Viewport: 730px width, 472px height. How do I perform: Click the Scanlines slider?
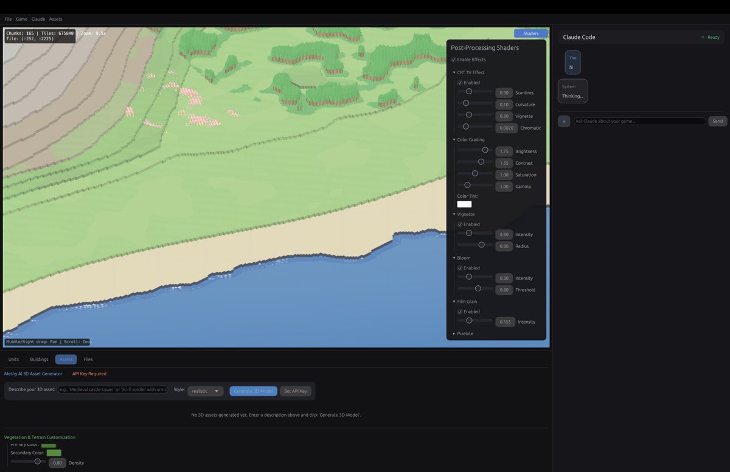click(475, 91)
